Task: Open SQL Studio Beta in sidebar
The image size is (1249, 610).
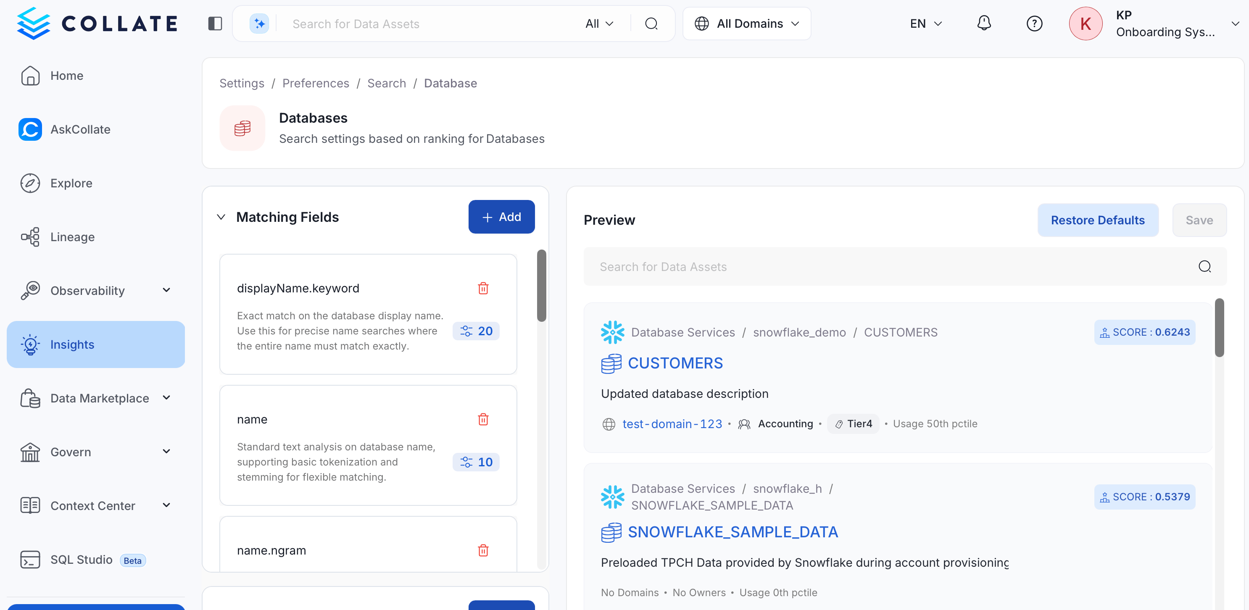Action: click(x=95, y=559)
